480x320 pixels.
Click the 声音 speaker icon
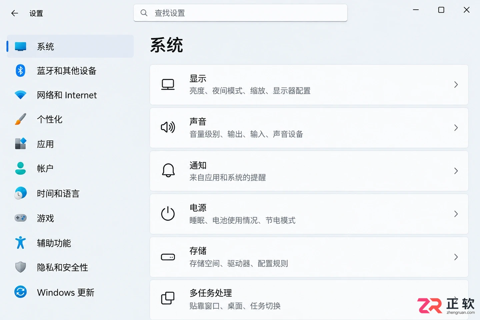[168, 127]
